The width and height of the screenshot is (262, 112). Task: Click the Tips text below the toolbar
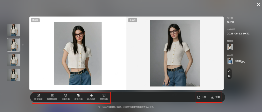pyautogui.click(x=128, y=107)
